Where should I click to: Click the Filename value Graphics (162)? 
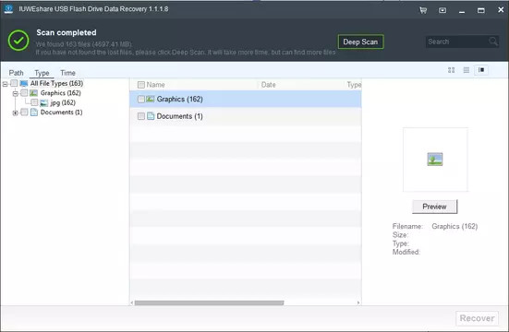[x=454, y=226]
